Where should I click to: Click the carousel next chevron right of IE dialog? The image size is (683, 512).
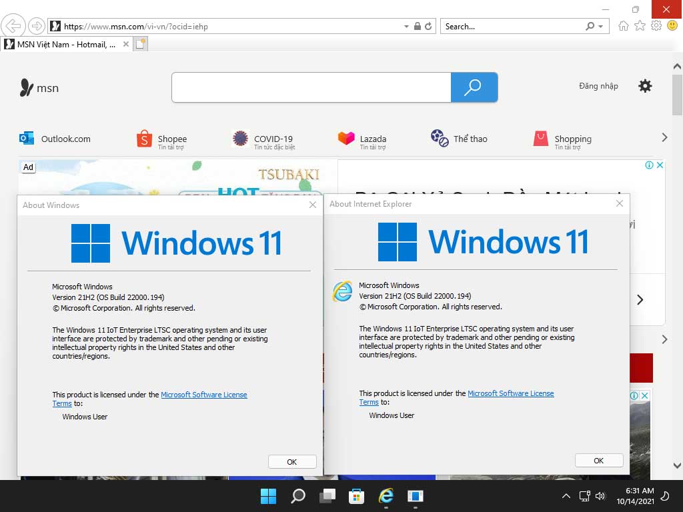point(640,299)
